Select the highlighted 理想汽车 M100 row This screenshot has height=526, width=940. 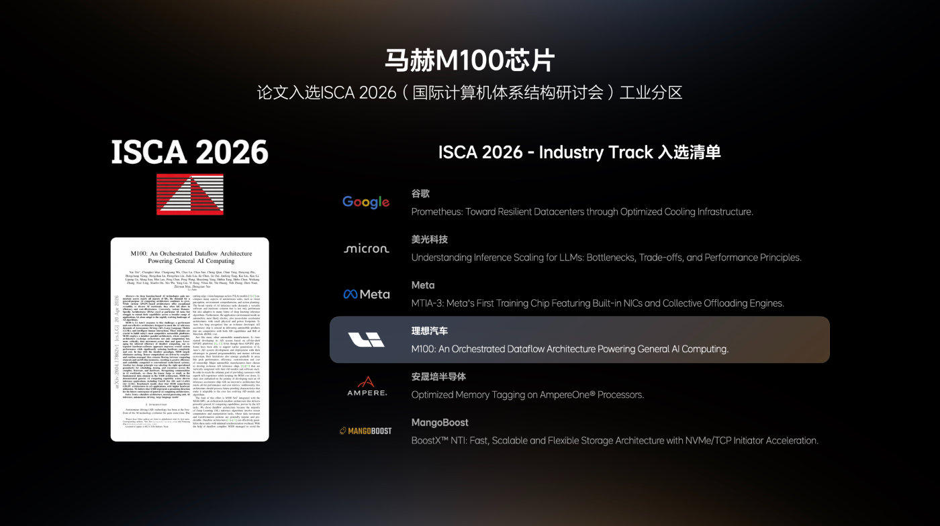coord(579,339)
